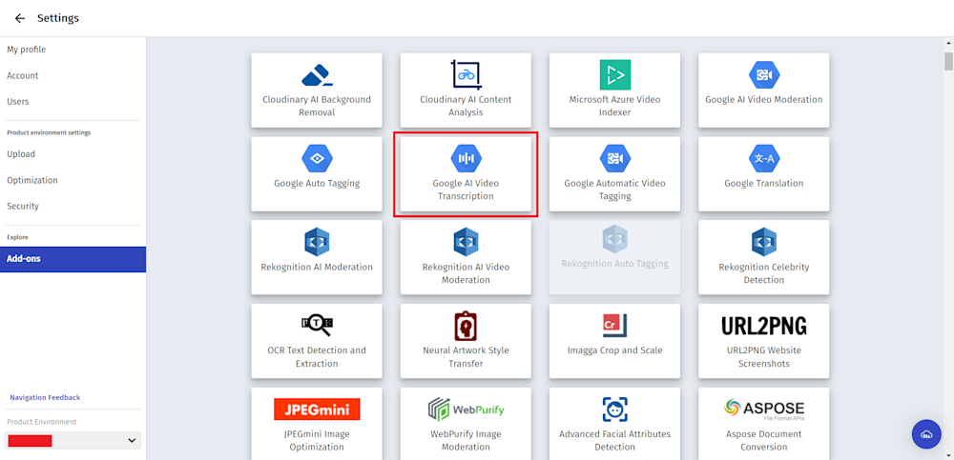Select Upload in the sidebar
The image size is (954, 460).
click(x=21, y=153)
